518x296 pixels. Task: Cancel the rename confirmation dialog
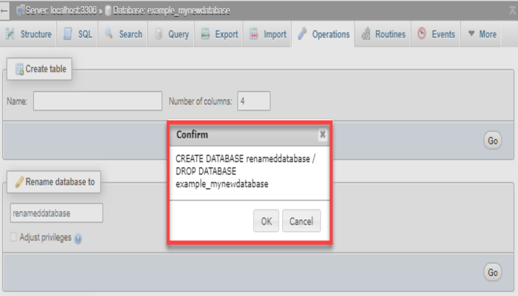pyautogui.click(x=301, y=221)
